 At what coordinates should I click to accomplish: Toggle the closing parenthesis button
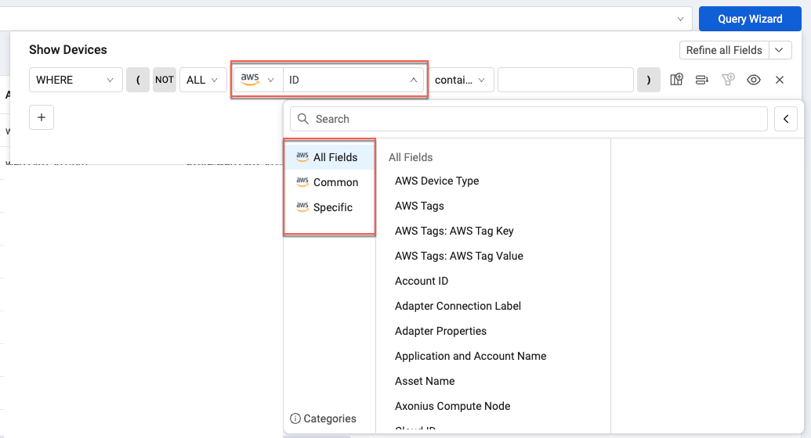(649, 80)
